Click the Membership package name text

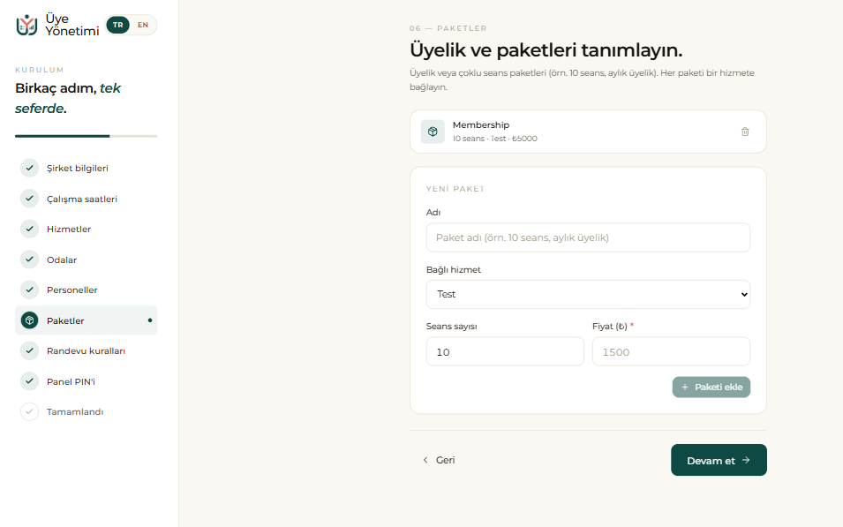pyautogui.click(x=480, y=124)
